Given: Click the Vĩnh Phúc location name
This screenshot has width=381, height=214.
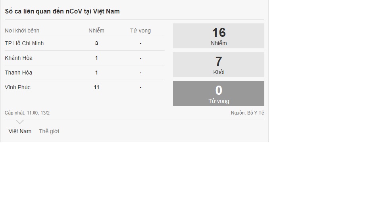Looking at the screenshot, I should pyautogui.click(x=17, y=87).
